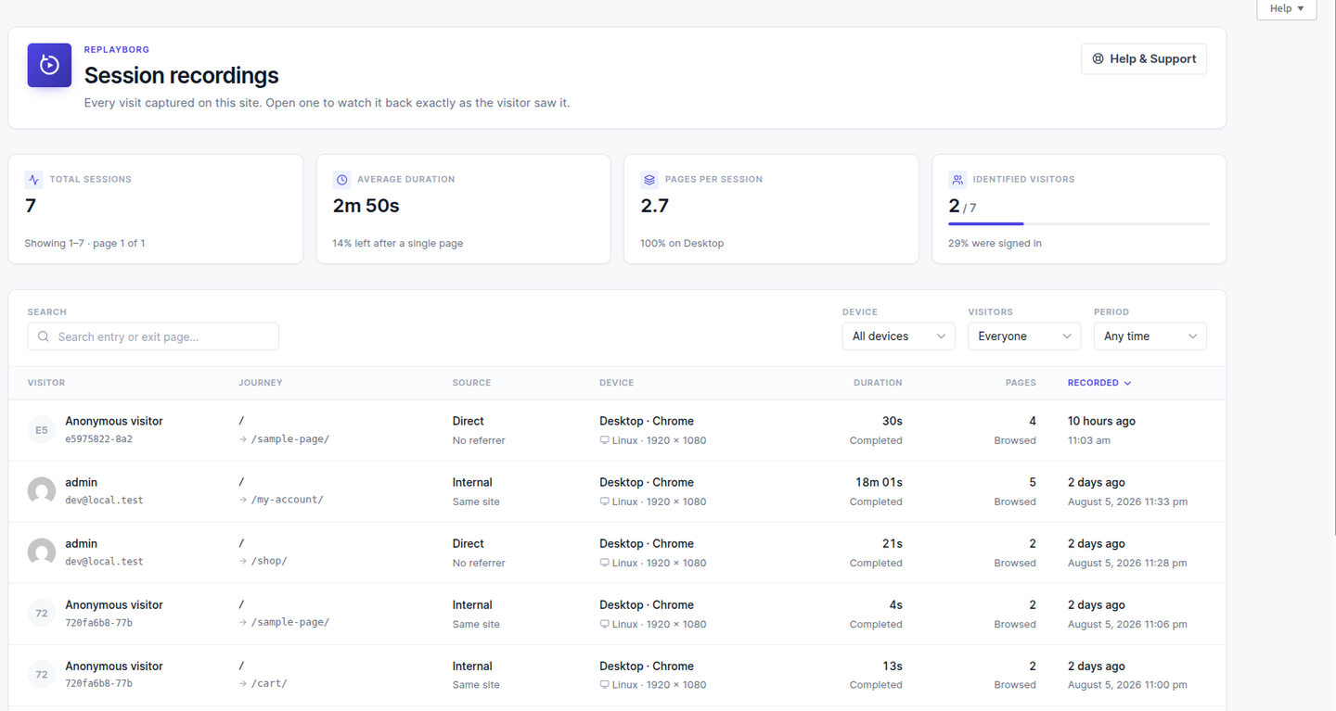Click the Visitor column header
Viewport: 1336px width, 711px height.
pyautogui.click(x=46, y=383)
